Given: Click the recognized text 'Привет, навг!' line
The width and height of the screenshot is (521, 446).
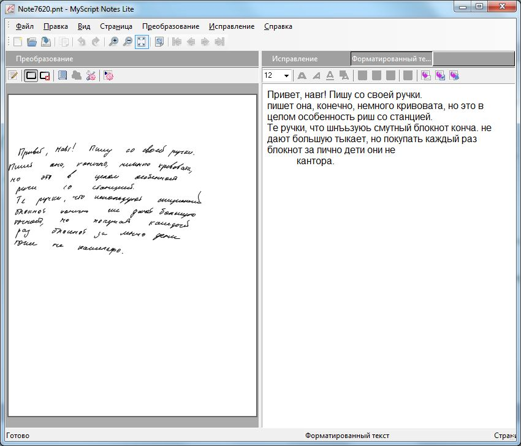Looking at the screenshot, I should coord(344,95).
